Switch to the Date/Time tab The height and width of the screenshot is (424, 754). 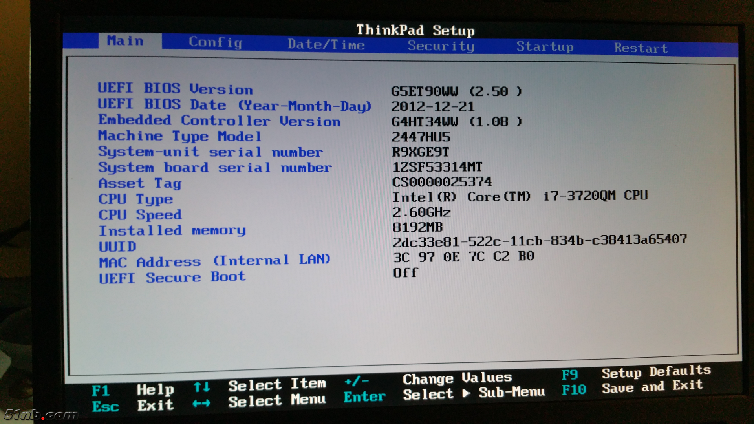(326, 44)
